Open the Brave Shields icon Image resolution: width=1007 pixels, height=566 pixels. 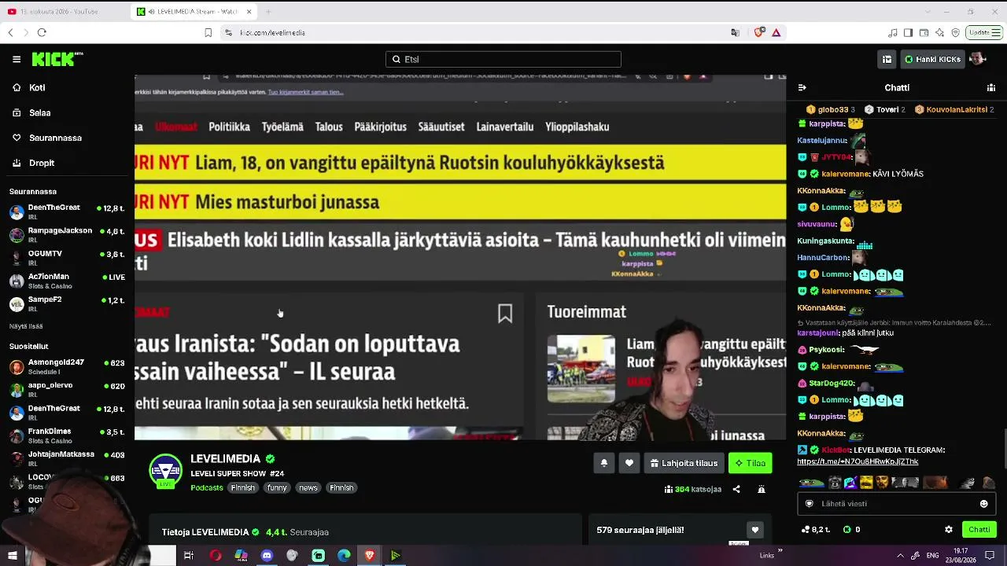tap(759, 32)
